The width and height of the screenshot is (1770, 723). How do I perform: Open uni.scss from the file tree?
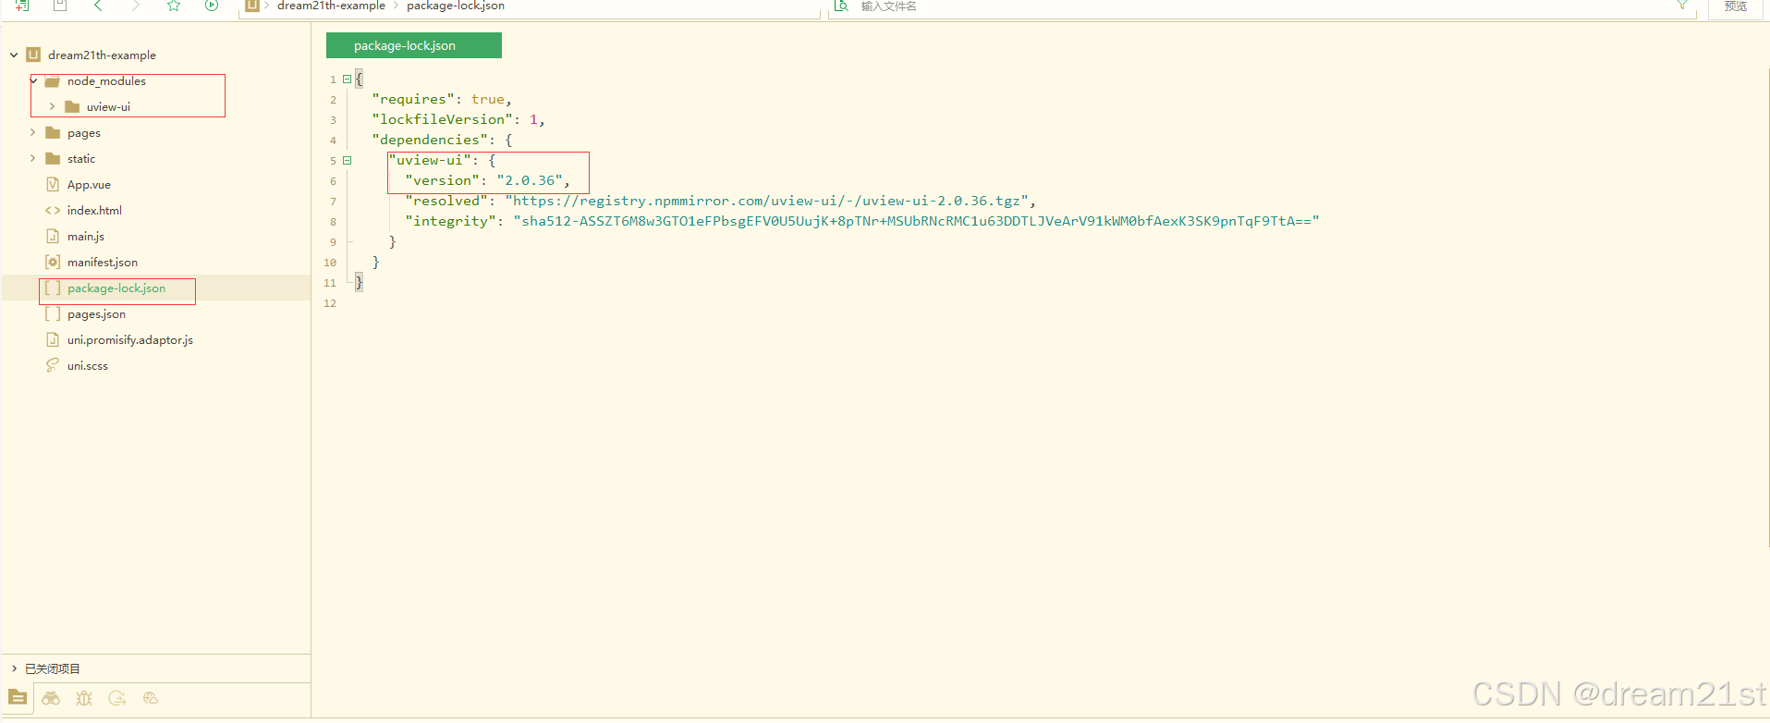(x=88, y=365)
